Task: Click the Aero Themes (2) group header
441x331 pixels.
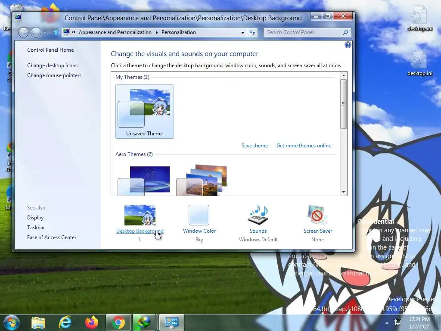Action: tap(134, 154)
